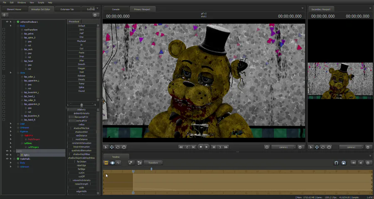374x199 pixels.
Task: Click the left bracket in-point button
Action: pos(187,147)
